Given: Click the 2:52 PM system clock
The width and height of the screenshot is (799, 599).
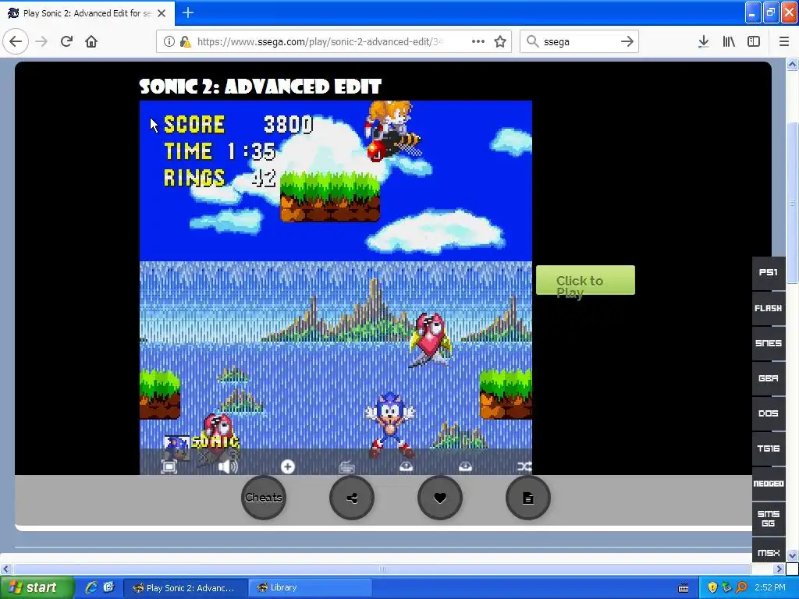Looking at the screenshot, I should point(770,588).
